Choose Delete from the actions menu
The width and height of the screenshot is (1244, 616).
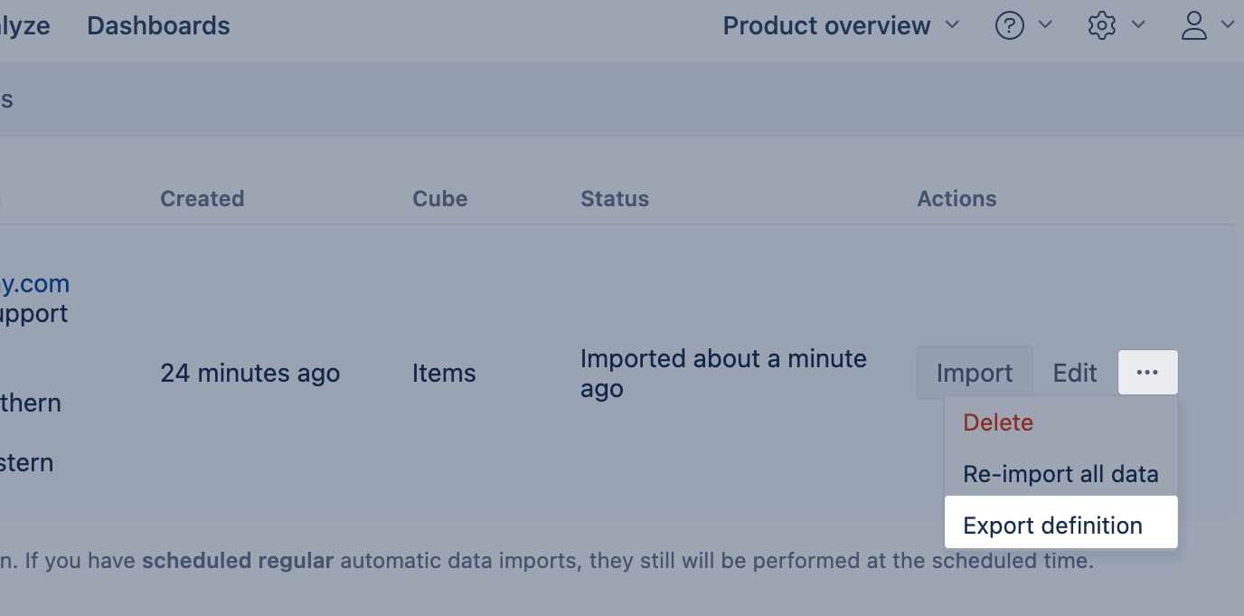pyautogui.click(x=998, y=422)
